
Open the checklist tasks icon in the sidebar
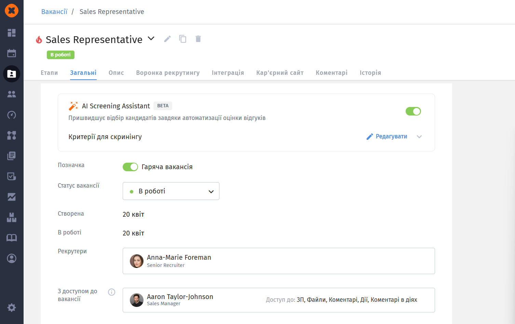tap(12, 176)
